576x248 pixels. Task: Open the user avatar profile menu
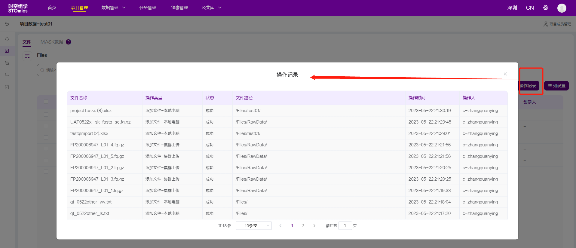pyautogui.click(x=562, y=8)
